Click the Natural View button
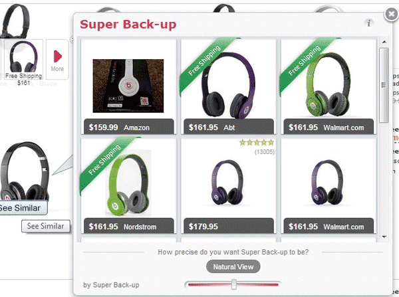This screenshot has width=399, height=297. click(x=233, y=266)
